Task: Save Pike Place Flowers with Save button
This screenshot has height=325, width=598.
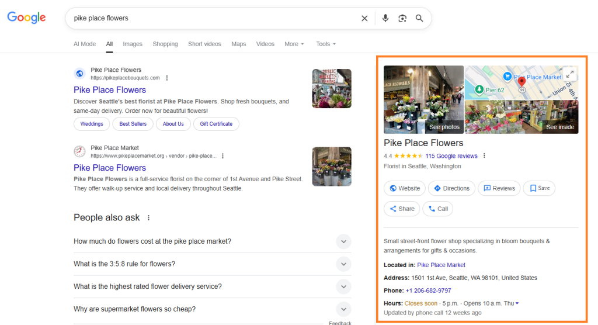Action: point(539,188)
